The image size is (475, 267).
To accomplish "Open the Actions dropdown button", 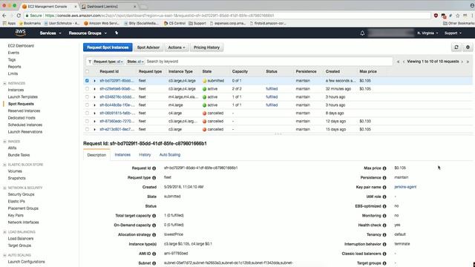I will (x=177, y=47).
